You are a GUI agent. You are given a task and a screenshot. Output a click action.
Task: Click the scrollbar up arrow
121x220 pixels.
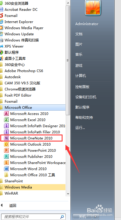pyautogui.click(x=68, y=3)
